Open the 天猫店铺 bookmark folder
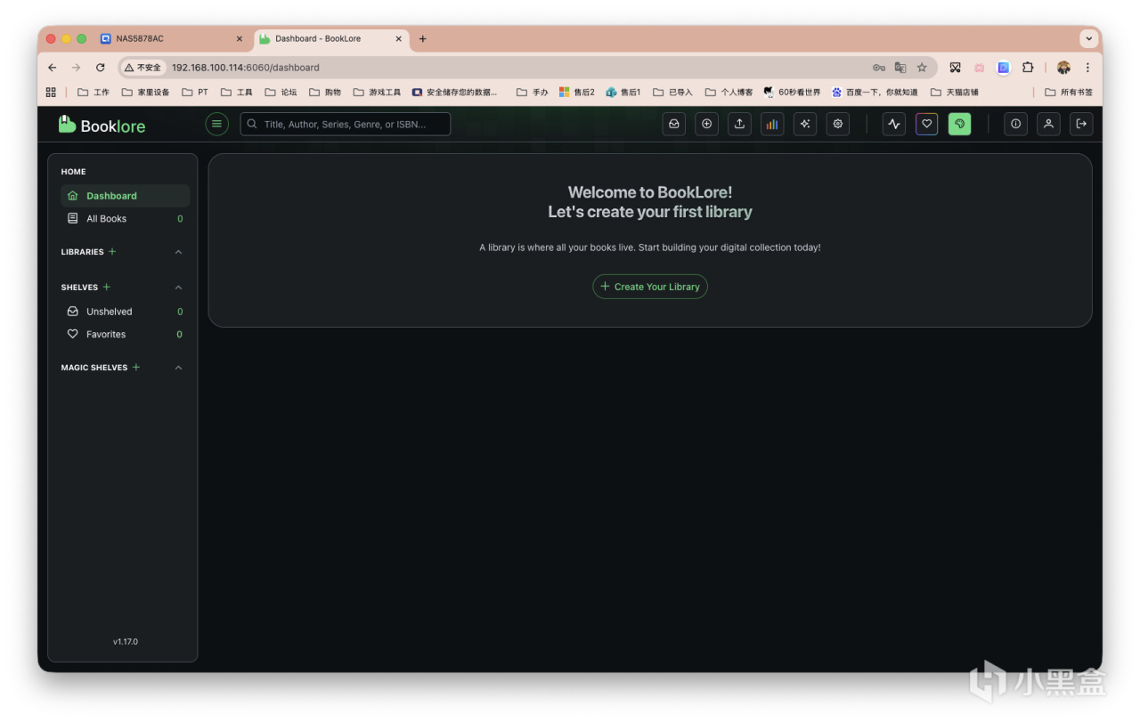Image resolution: width=1140 pixels, height=722 pixels. (954, 92)
